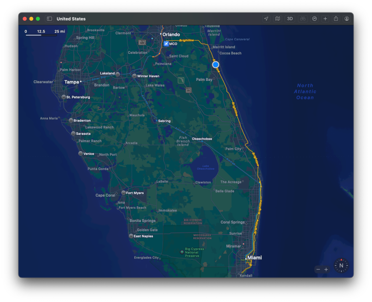Click the blue current location dot
Screen dimensions: 372x302
215,65
